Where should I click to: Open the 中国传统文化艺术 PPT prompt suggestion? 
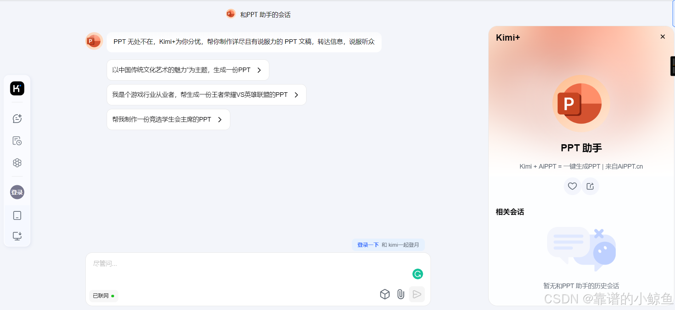(x=188, y=70)
